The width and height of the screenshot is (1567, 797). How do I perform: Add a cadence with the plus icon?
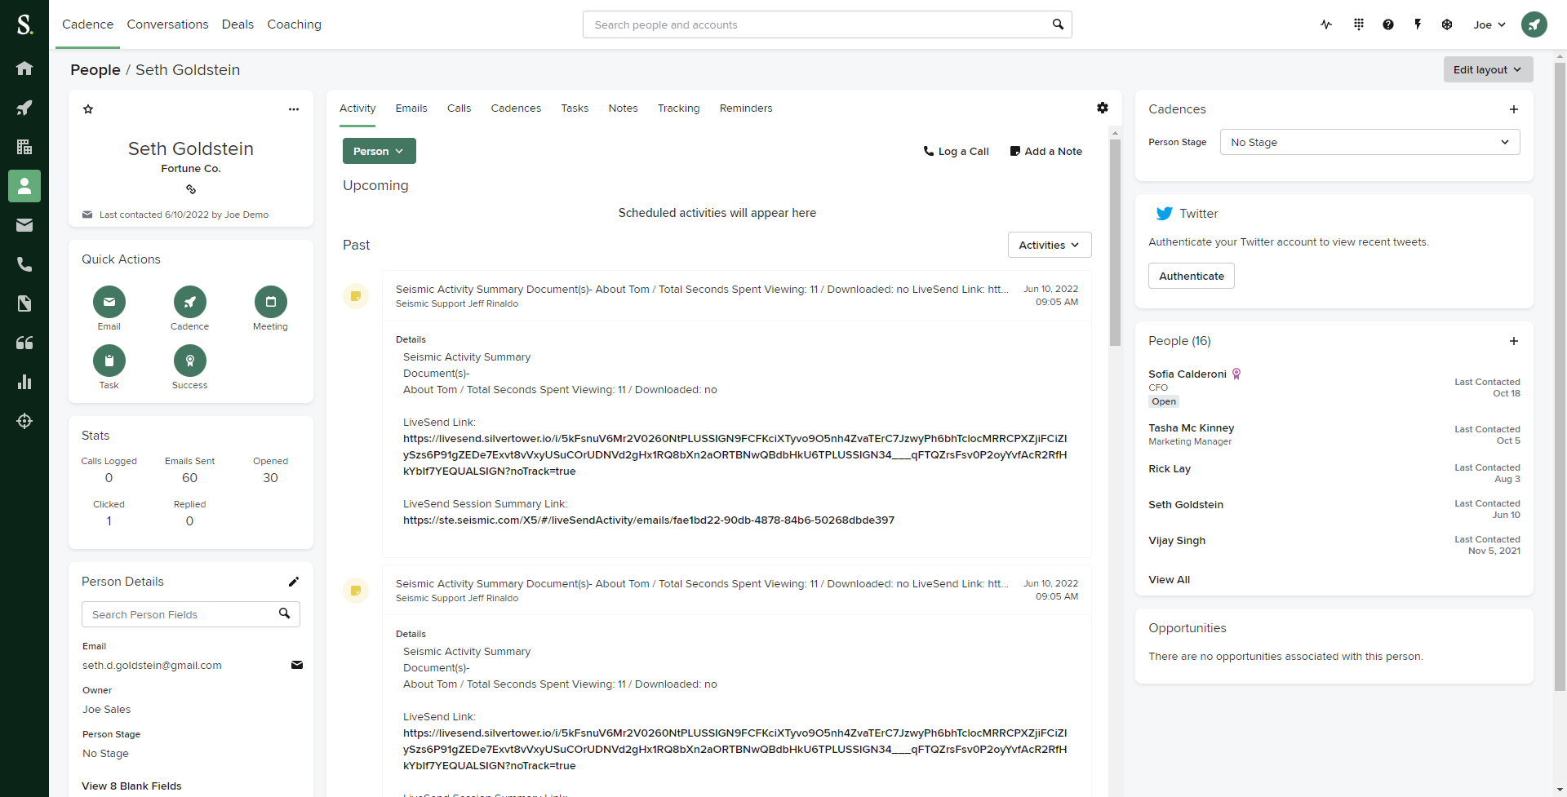tap(1514, 109)
